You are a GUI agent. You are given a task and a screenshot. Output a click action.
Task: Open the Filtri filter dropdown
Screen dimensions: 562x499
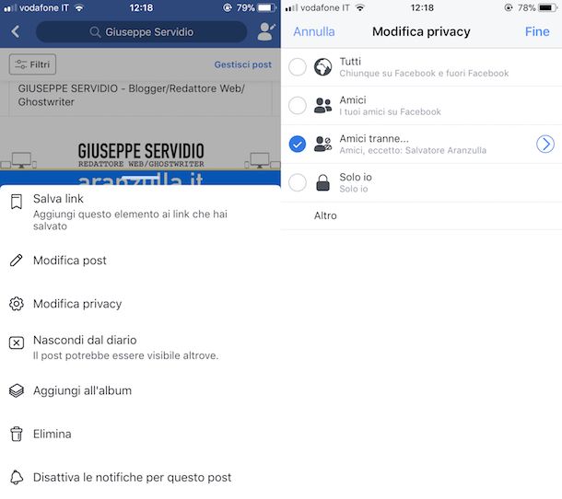pos(32,64)
